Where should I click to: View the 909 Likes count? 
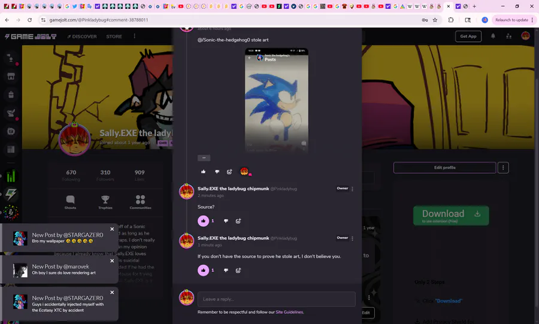140,175
